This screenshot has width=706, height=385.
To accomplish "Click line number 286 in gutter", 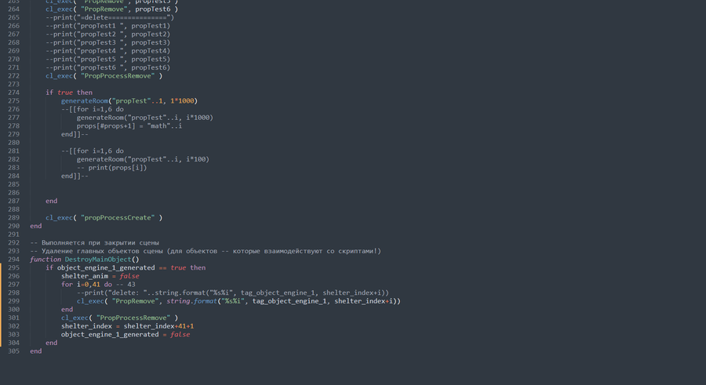I will click(13, 192).
